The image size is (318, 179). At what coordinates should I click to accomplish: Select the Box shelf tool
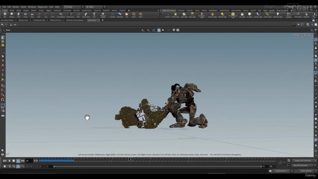5,15
